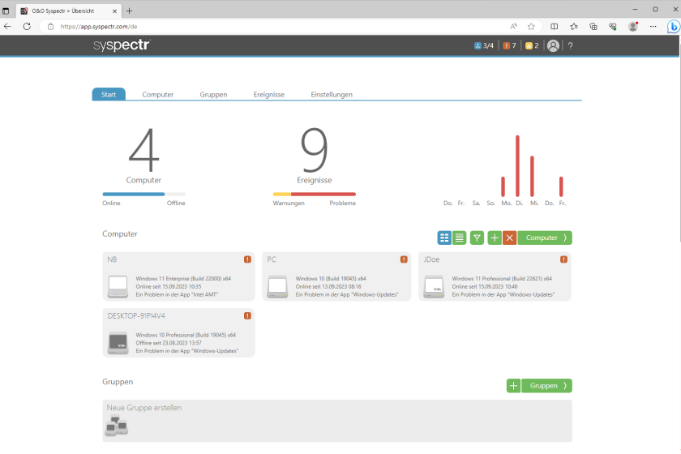Open the Einstellungen tab
The width and height of the screenshot is (681, 454).
[332, 94]
